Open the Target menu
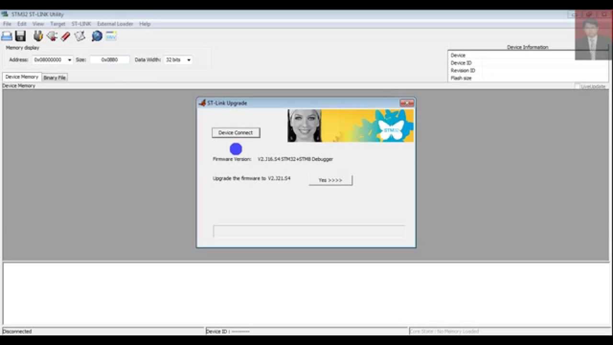This screenshot has height=345, width=613. [x=57, y=24]
